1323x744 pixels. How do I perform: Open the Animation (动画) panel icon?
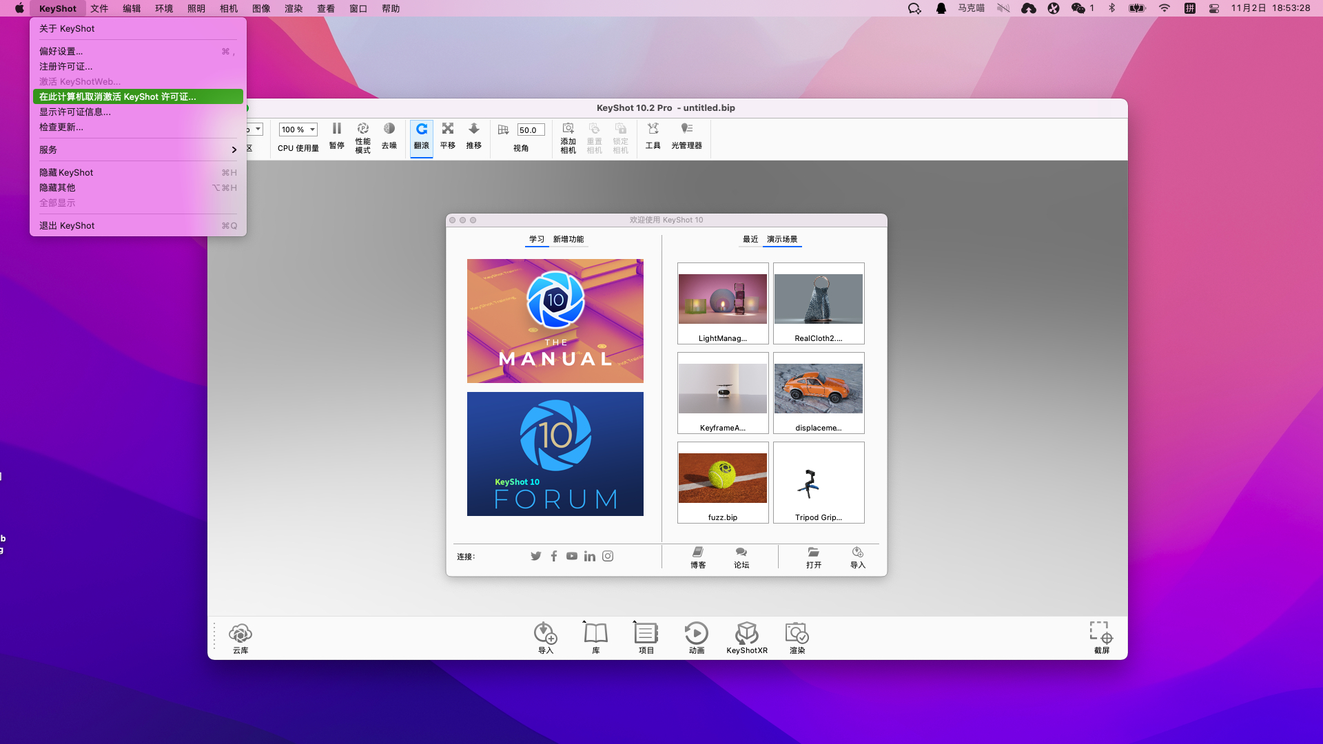[x=696, y=637]
